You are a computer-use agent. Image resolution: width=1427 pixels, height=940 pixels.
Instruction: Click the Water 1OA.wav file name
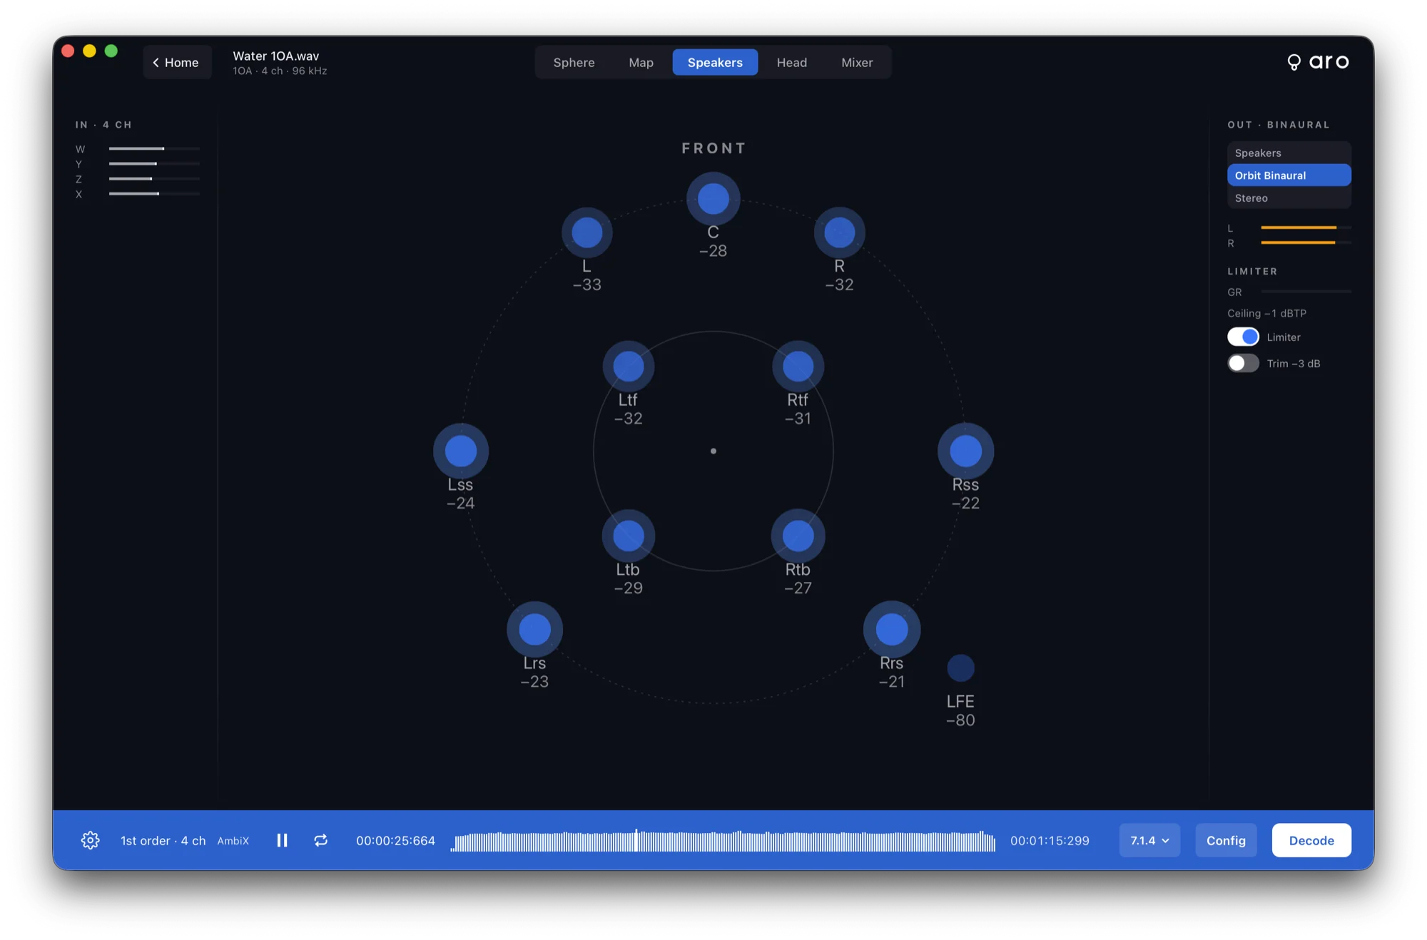pyautogui.click(x=275, y=56)
